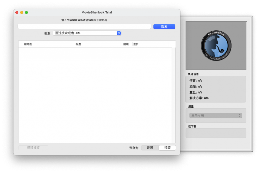Click the 轨道信息 section label
Viewport: 258px width, 173px height.
coord(193,74)
